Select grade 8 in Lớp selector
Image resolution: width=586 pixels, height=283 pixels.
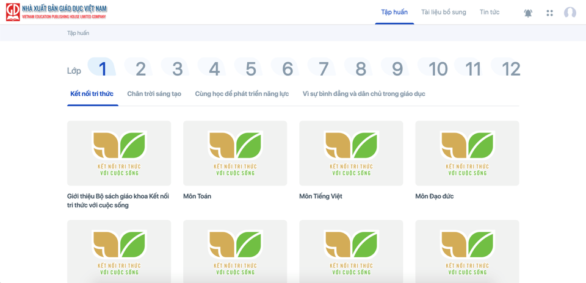pyautogui.click(x=360, y=68)
